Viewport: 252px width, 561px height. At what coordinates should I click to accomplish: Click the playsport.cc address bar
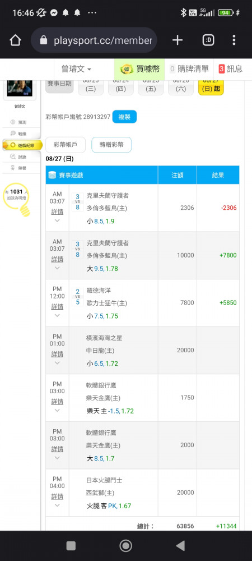click(x=94, y=40)
